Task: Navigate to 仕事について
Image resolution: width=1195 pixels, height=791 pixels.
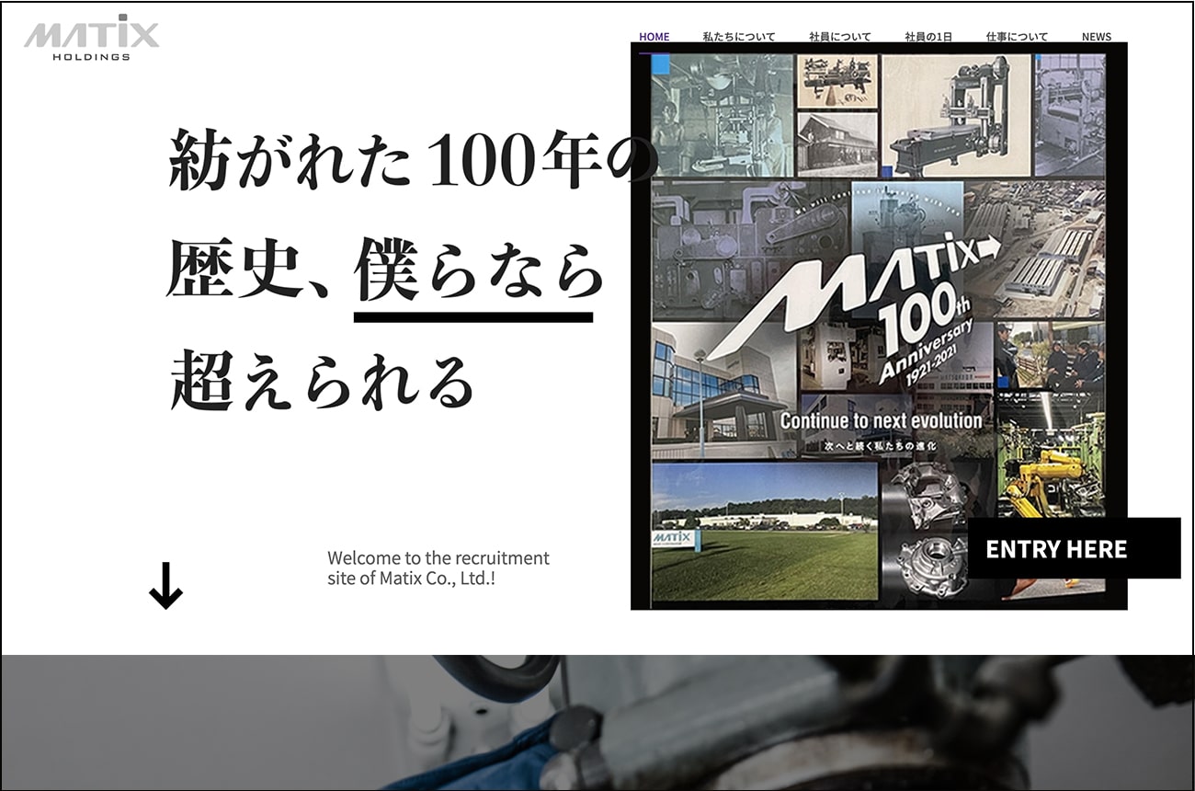Action: pyautogui.click(x=1017, y=37)
